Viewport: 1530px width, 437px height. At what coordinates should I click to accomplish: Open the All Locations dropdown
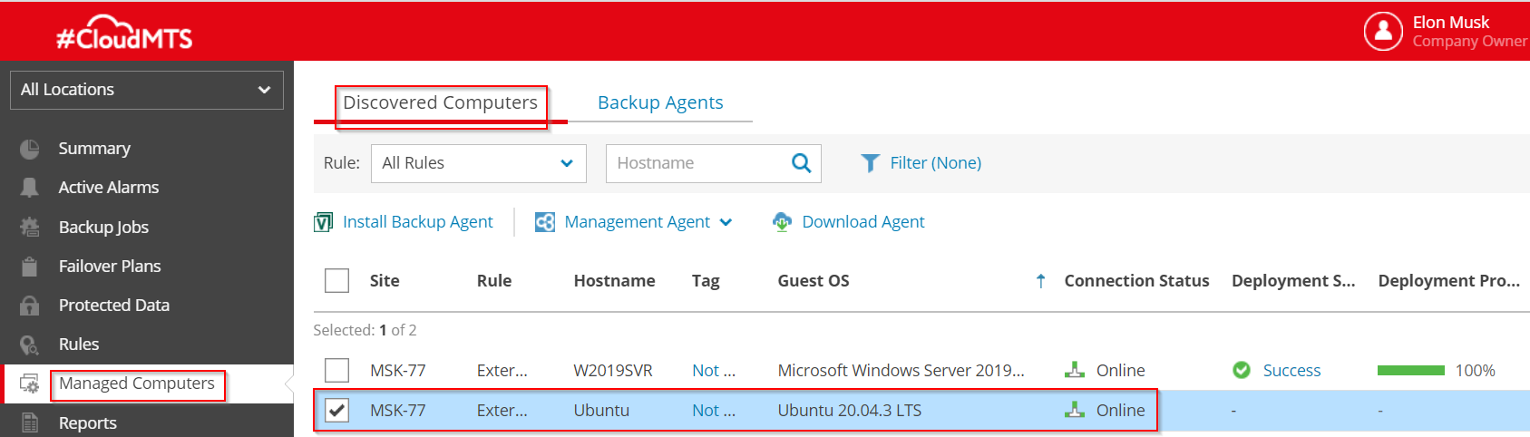[147, 90]
